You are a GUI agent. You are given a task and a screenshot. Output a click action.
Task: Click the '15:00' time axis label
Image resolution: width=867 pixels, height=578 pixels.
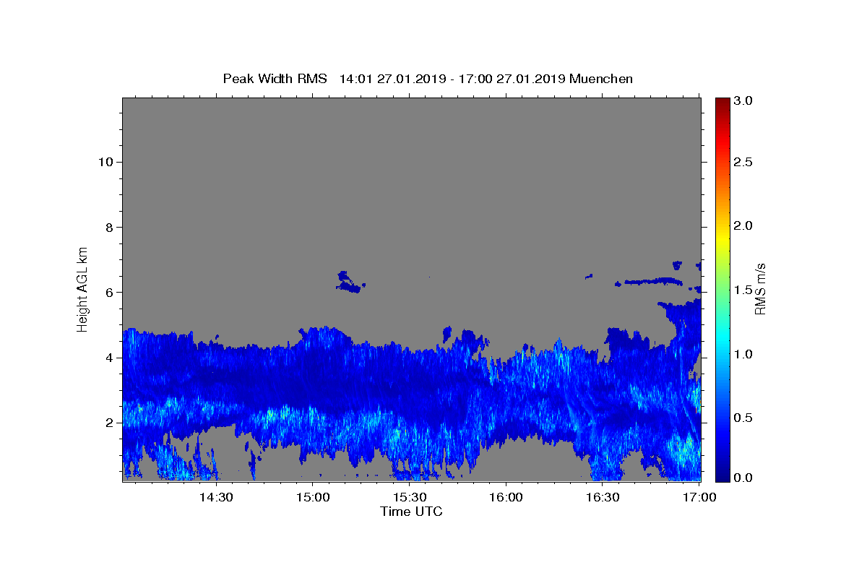pyautogui.click(x=313, y=498)
